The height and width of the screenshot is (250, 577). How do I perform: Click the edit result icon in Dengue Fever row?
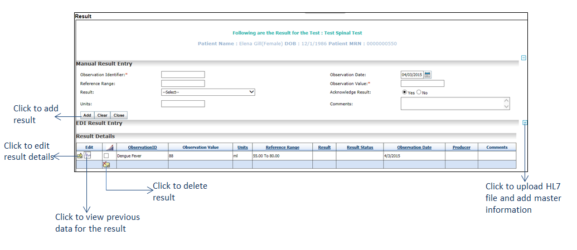80,156
